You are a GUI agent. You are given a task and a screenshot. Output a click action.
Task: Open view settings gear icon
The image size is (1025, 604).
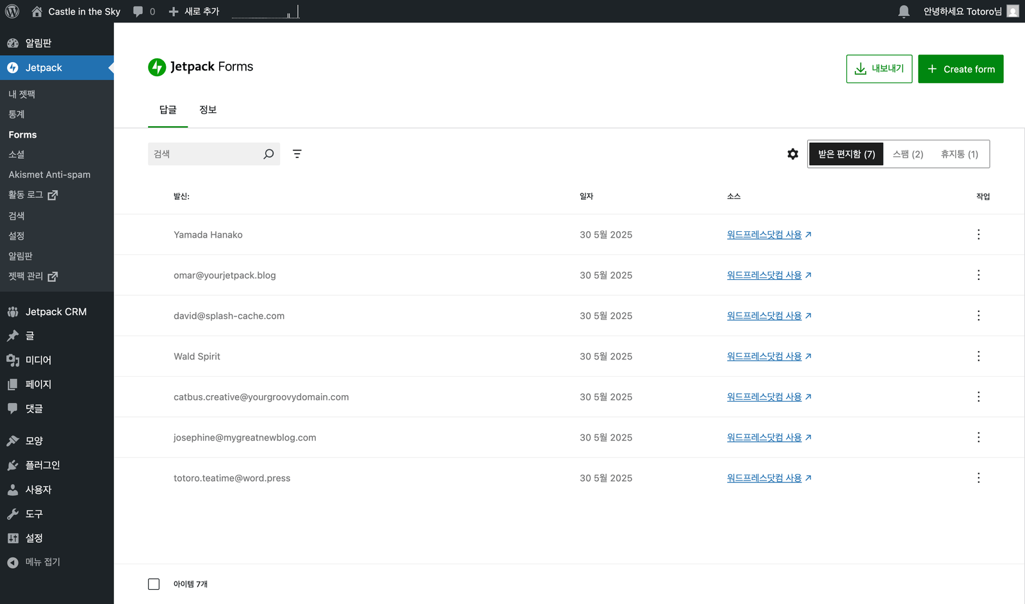coord(792,154)
